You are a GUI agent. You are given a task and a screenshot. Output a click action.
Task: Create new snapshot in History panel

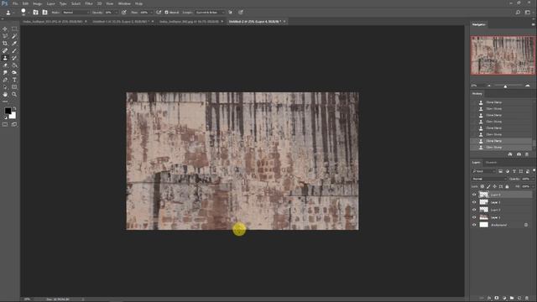tap(519, 154)
